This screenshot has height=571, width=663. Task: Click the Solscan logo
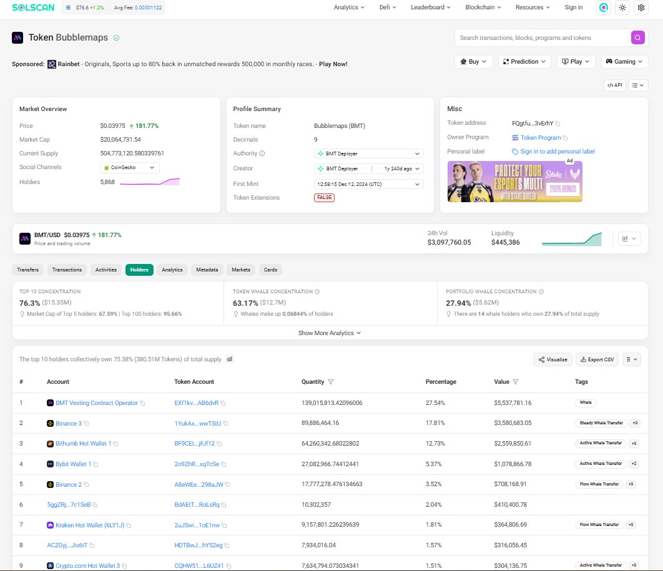pyautogui.click(x=33, y=7)
